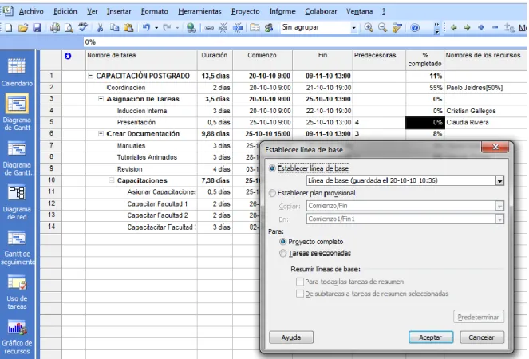Image resolution: width=529 pixels, height=359 pixels.
Task: Click the Print toolbar icon
Action: [x=54, y=28]
